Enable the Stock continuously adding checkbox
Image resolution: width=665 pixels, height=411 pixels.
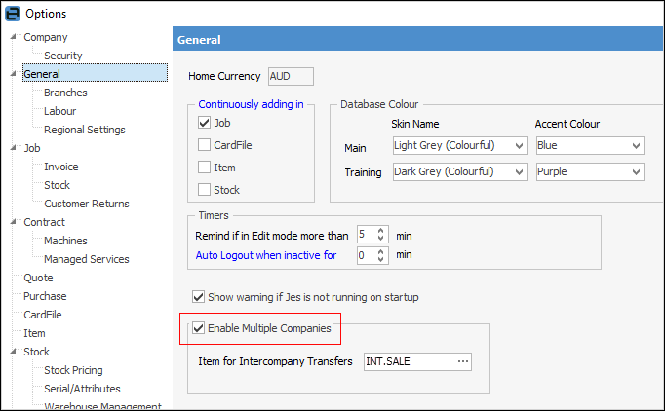tap(205, 190)
